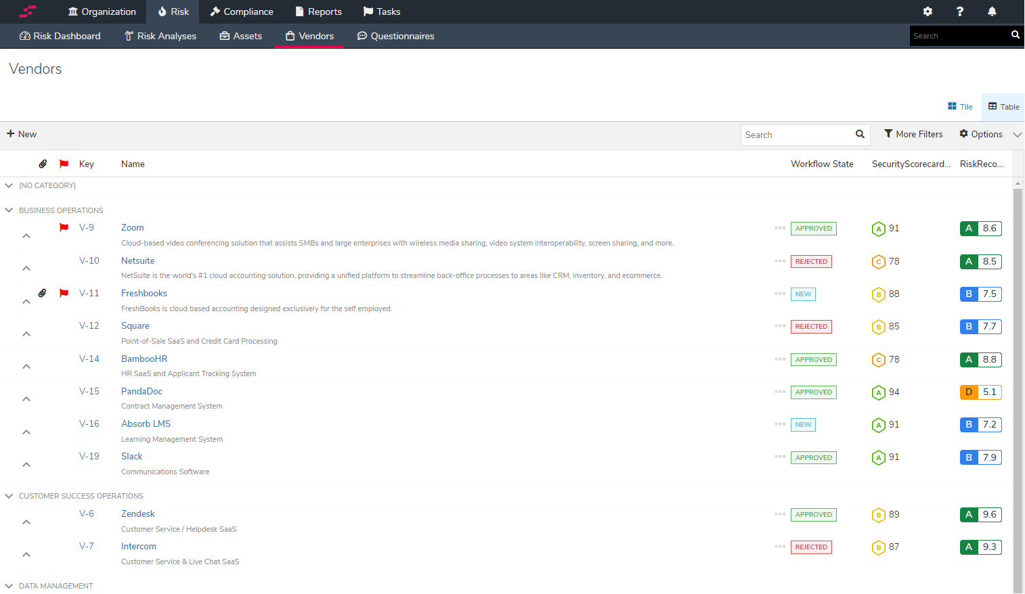The height and width of the screenshot is (594, 1025).
Task: Collapse the Customer Success Operations category
Action: tap(9, 496)
